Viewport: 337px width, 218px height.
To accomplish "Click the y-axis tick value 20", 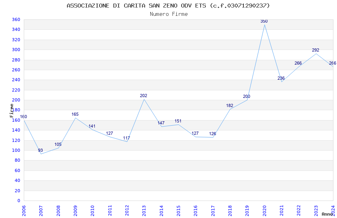I will click(17, 191).
